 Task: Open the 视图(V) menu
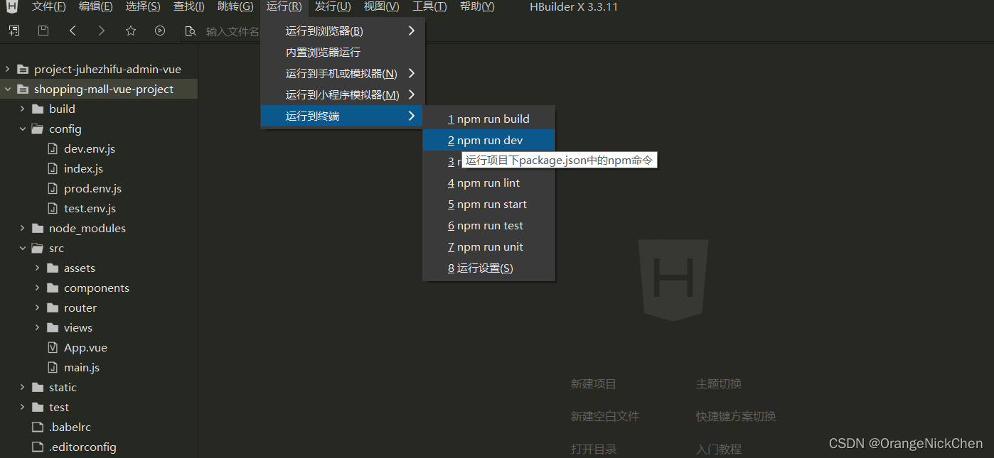pos(381,7)
